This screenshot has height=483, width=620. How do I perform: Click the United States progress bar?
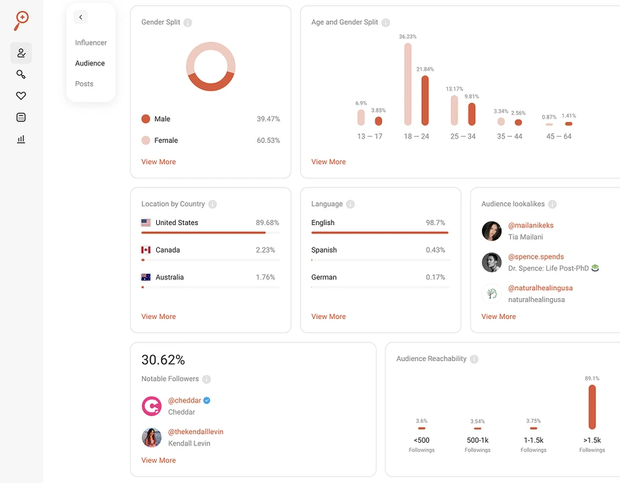pos(210,232)
